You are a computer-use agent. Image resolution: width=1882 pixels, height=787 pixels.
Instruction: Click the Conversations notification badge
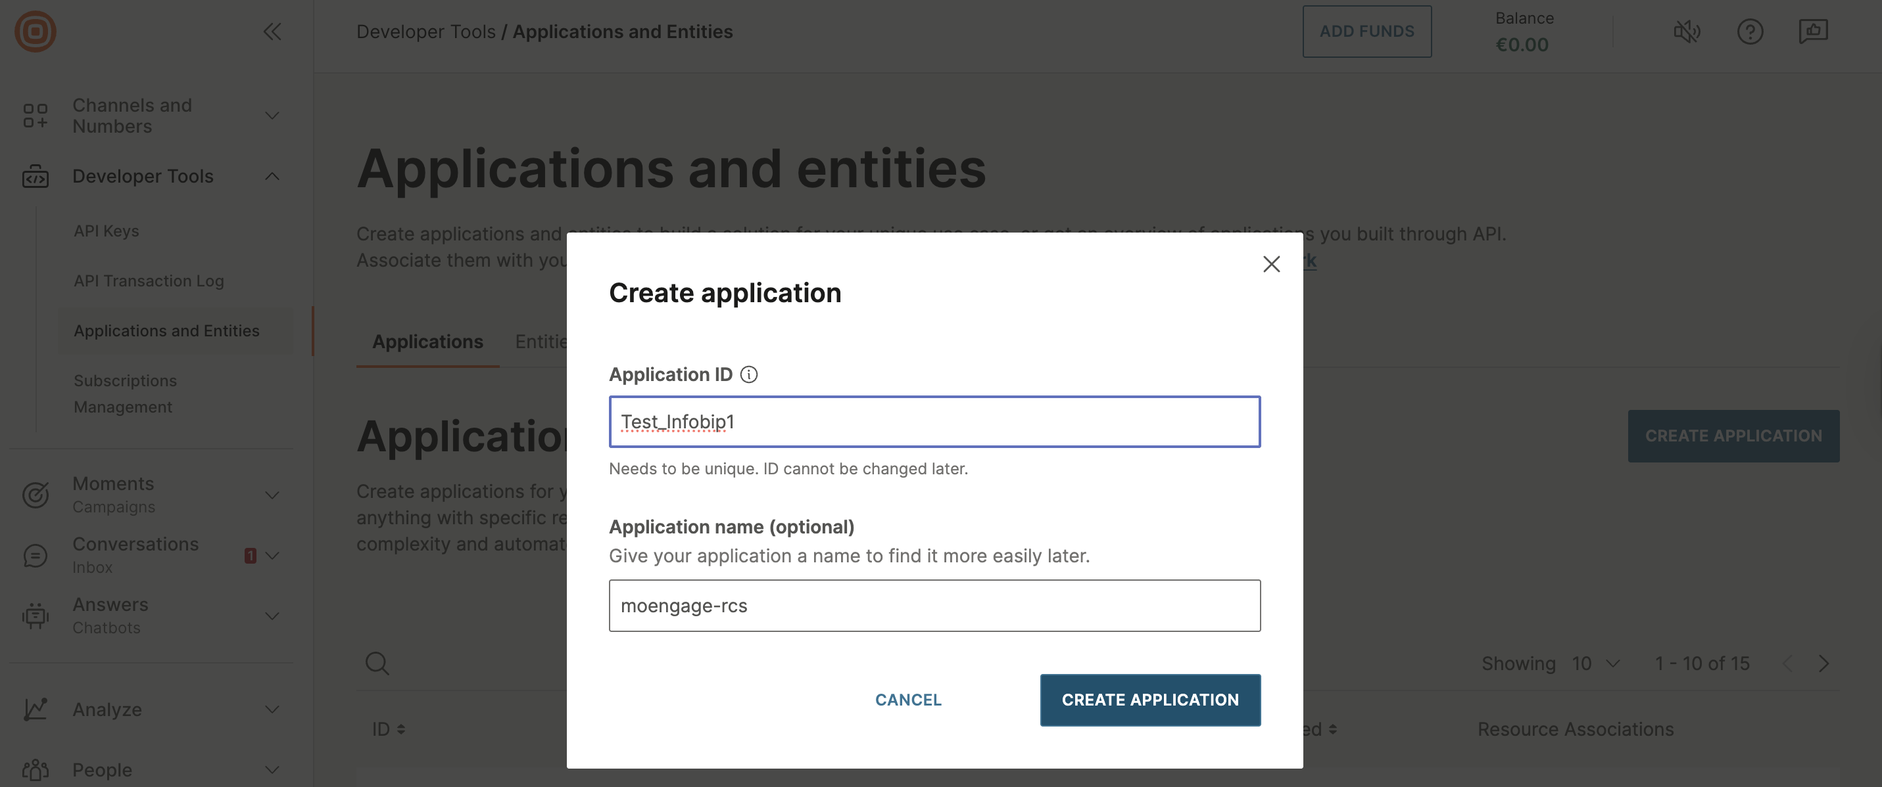250,556
